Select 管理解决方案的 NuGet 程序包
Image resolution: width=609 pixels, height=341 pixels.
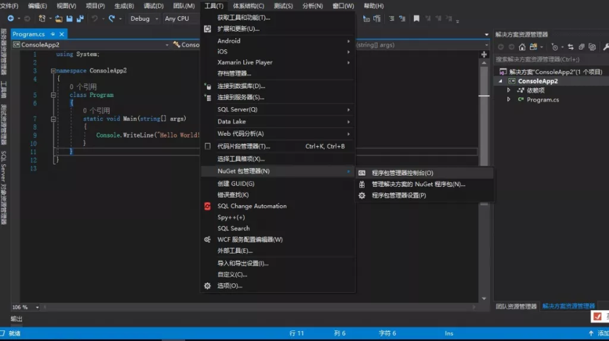[425, 184]
